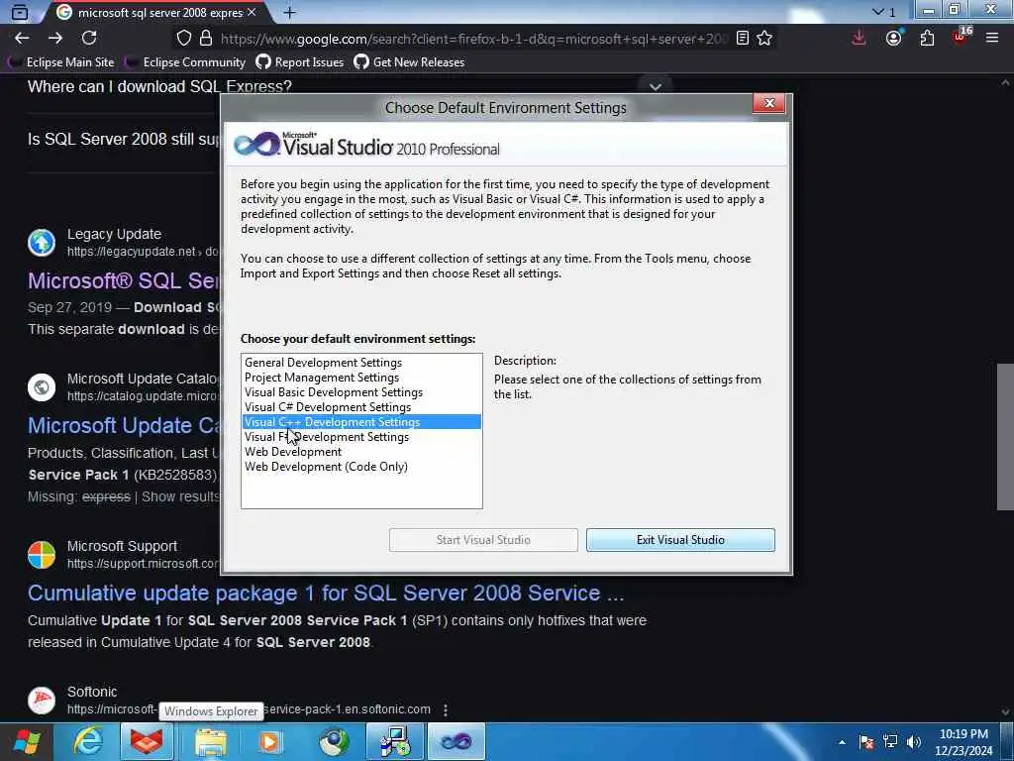This screenshot has height=761, width=1014.
Task: Expand Is SQL Server 2008 still supported question
Action: [x=124, y=139]
